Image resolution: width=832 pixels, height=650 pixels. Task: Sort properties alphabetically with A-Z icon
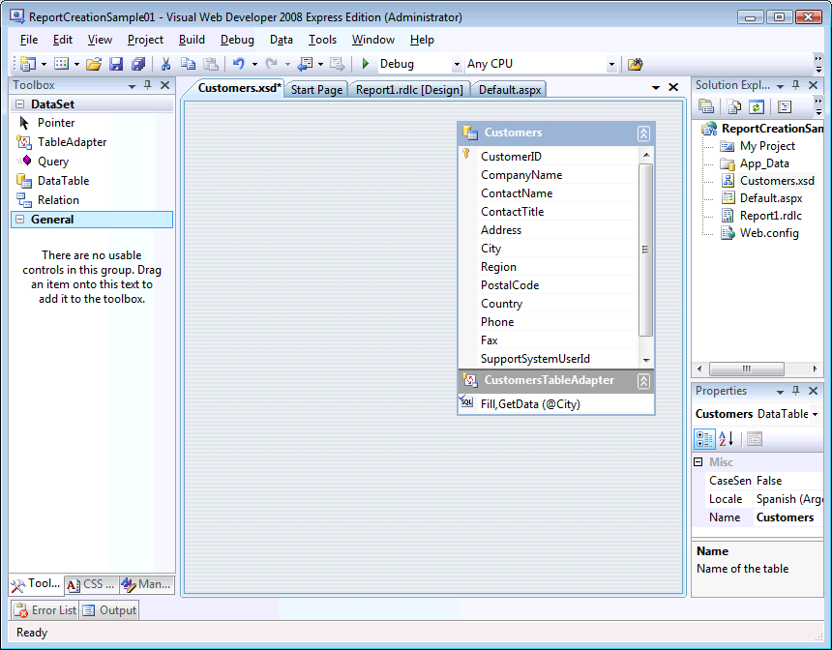[x=728, y=439]
